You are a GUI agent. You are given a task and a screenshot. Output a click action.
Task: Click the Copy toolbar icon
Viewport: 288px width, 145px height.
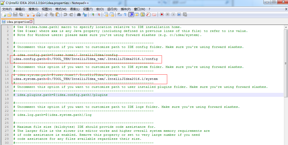coord(52,15)
